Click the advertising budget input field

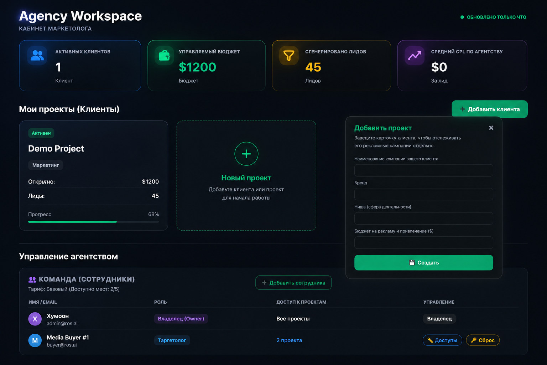point(424,243)
